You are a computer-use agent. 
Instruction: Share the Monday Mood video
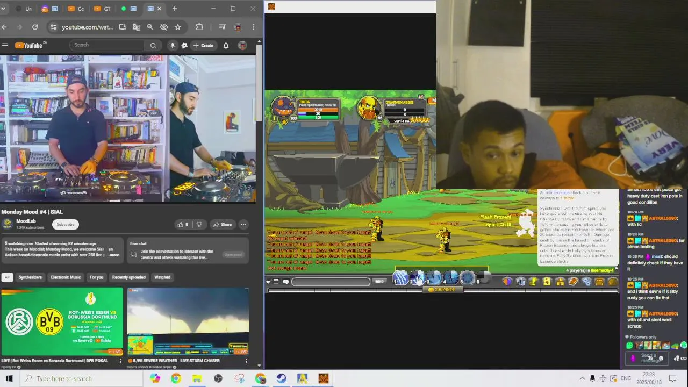(x=222, y=224)
